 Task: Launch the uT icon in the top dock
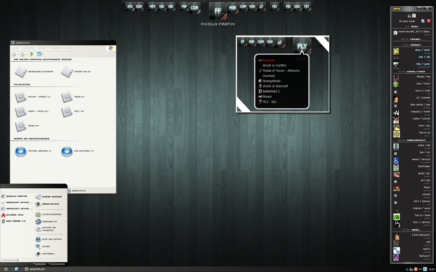click(261, 7)
